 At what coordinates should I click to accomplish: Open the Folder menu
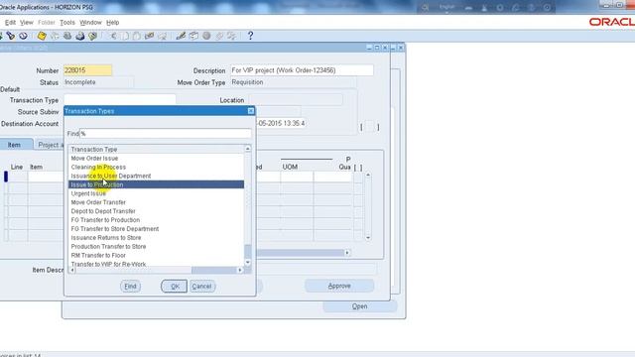(47, 23)
